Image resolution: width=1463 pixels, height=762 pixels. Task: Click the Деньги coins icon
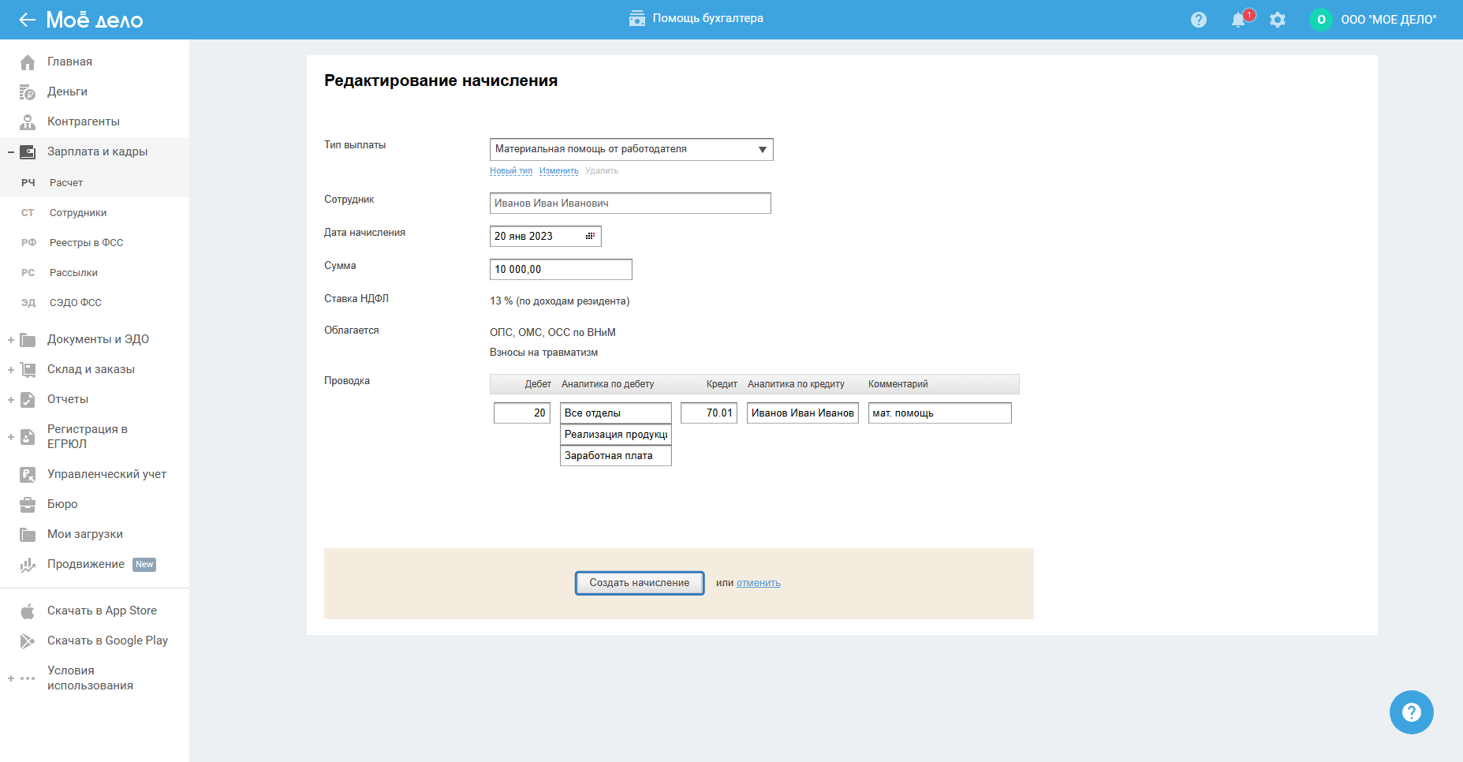(28, 92)
